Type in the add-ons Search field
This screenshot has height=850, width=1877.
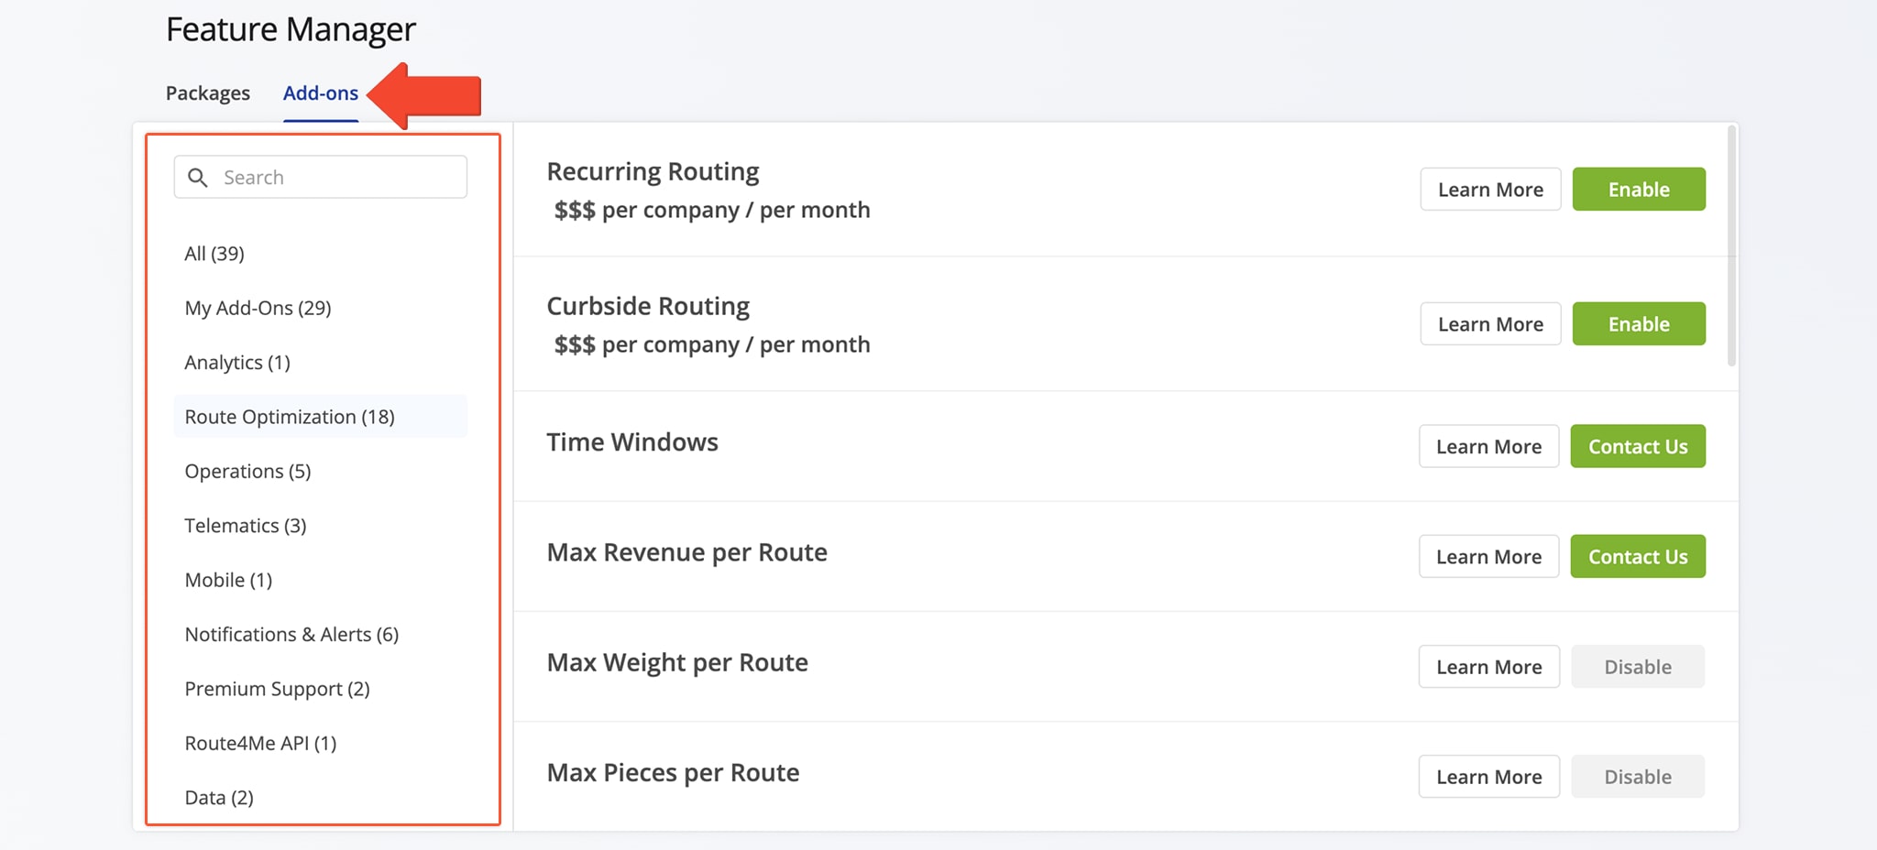[x=339, y=178]
